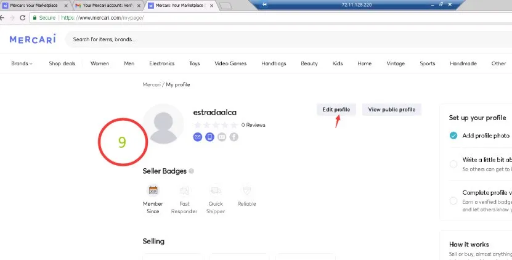Click the View public profile button
Viewport: 512px width, 260px height.
tap(391, 110)
